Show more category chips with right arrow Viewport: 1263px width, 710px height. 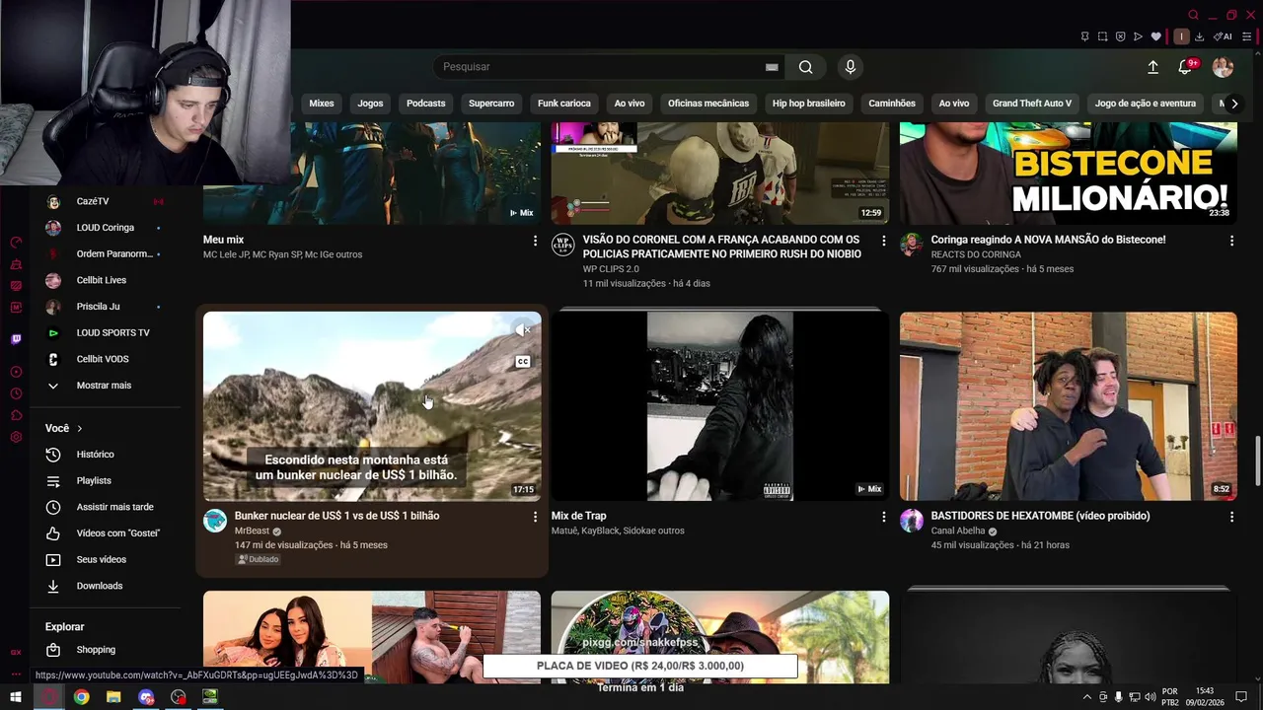(x=1233, y=104)
